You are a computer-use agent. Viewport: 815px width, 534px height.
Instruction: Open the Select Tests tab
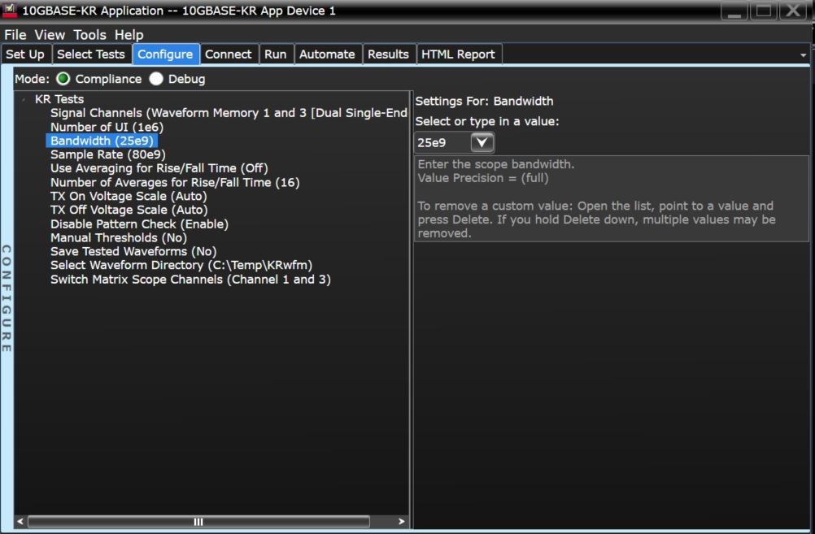click(91, 54)
